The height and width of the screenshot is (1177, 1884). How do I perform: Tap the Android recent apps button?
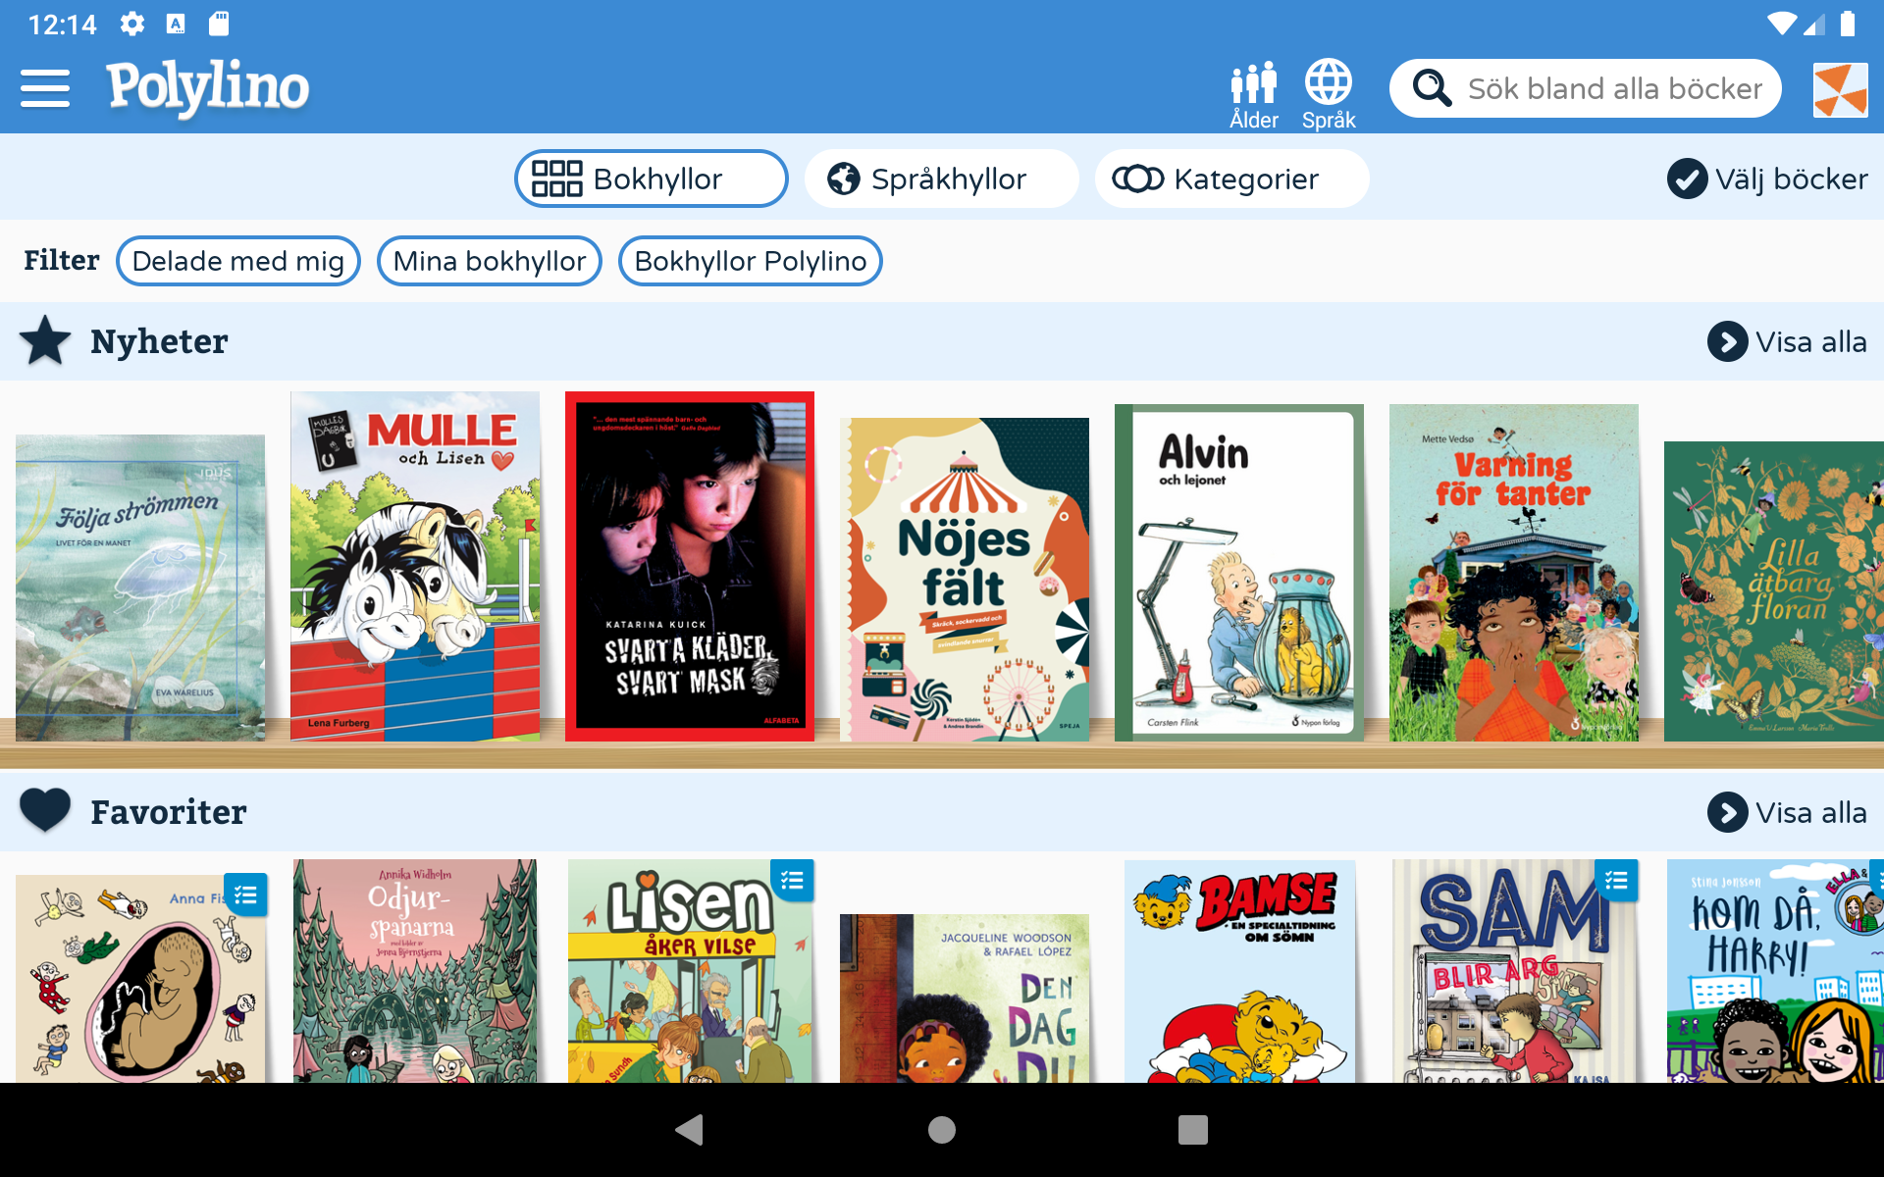click(1193, 1130)
